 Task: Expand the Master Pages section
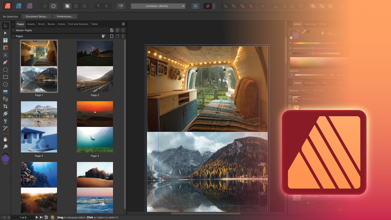[14, 30]
